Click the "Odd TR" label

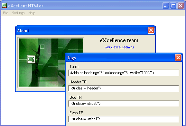click(x=76, y=97)
